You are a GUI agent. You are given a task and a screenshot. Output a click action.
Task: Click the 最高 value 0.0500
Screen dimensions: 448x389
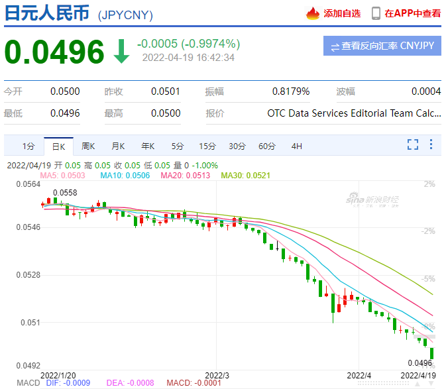pos(166,113)
